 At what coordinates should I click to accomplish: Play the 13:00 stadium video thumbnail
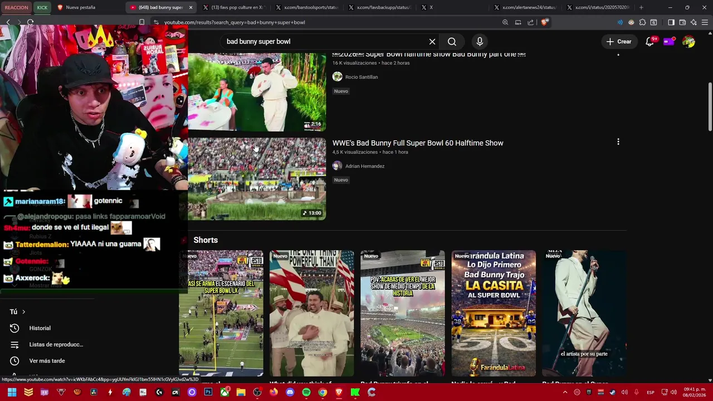[x=257, y=179]
